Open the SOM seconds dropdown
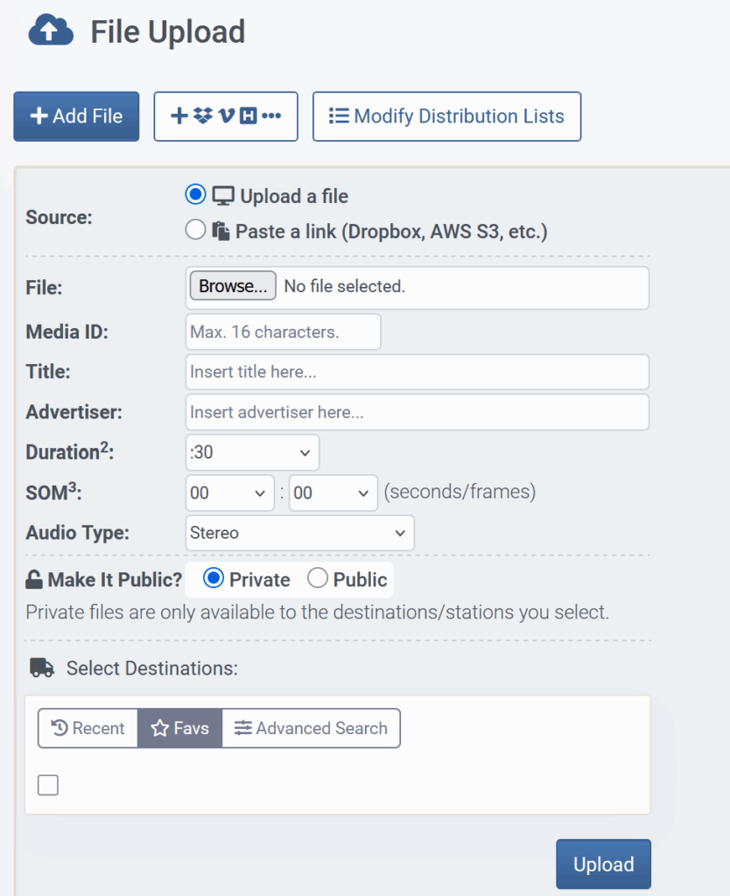The height and width of the screenshot is (896, 730). [229, 493]
